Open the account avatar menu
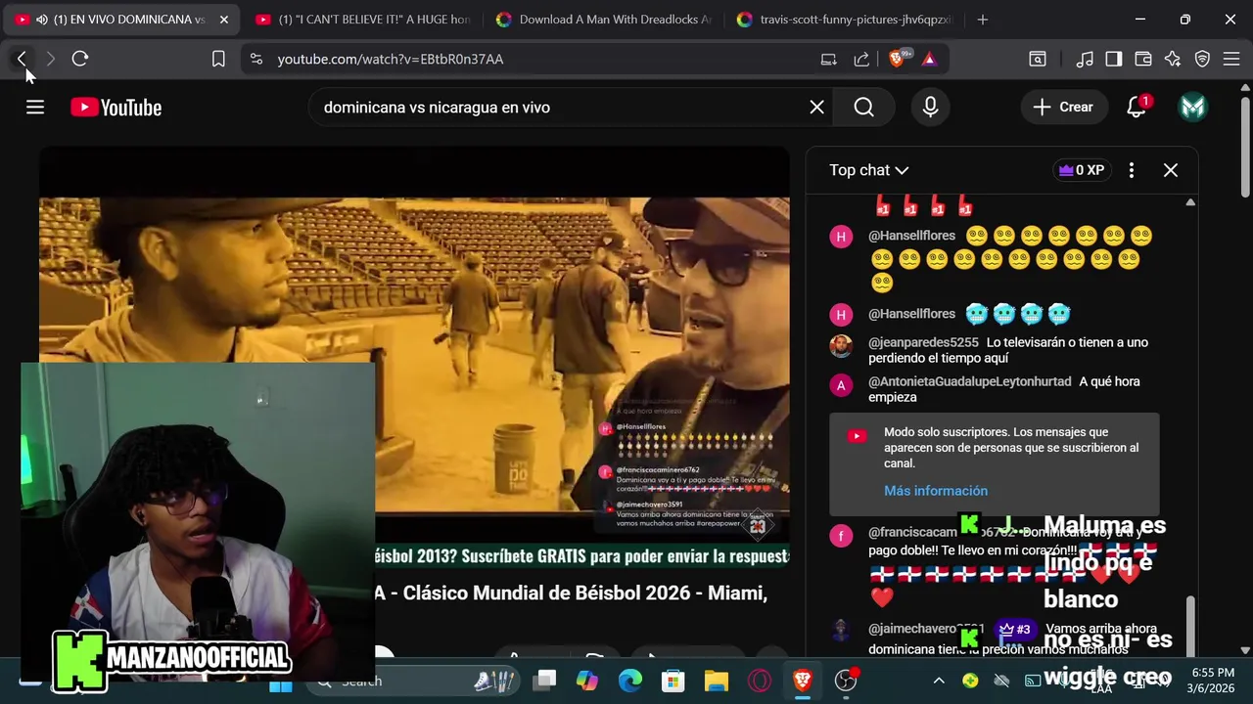The width and height of the screenshot is (1253, 704). coord(1192,108)
